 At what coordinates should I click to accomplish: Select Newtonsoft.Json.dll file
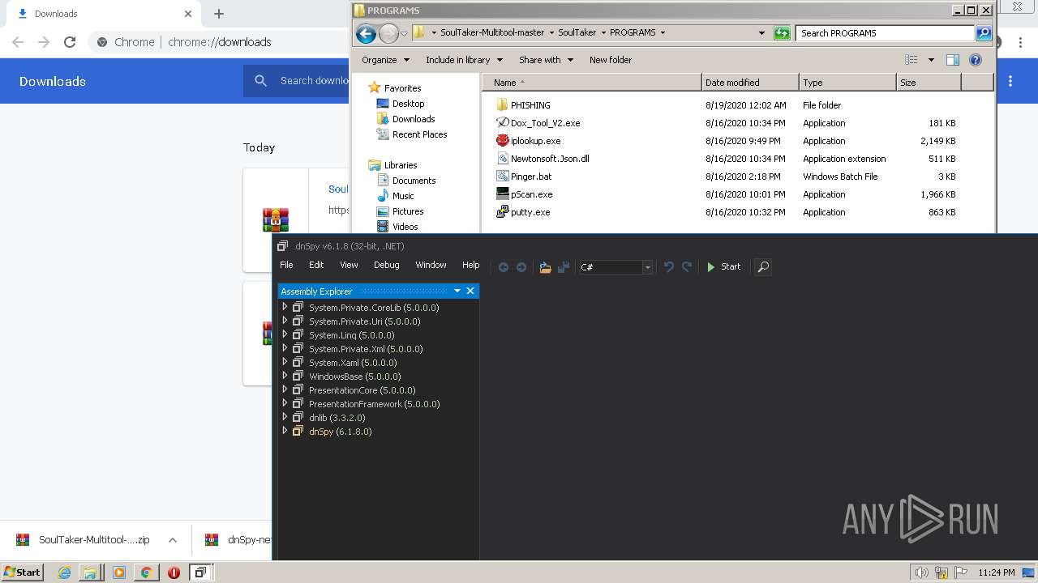coord(550,159)
